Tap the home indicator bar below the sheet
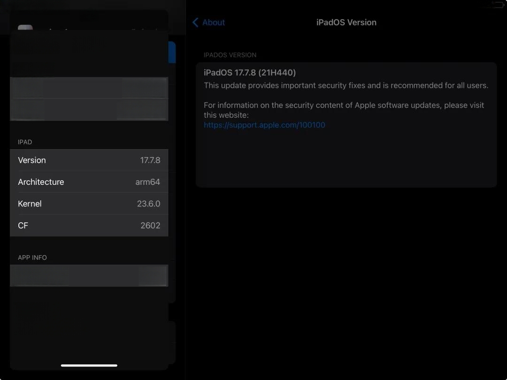The image size is (507, 380). coord(89,365)
